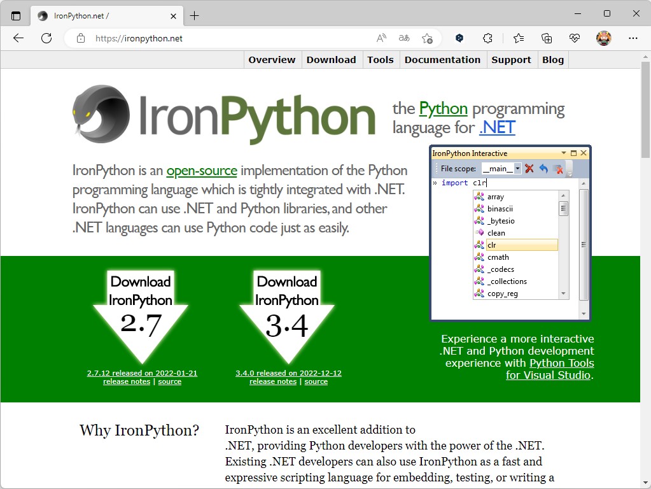The image size is (651, 489).
Task: Click the scroll-down arrow of the completion list scrollbar
Action: (x=563, y=294)
